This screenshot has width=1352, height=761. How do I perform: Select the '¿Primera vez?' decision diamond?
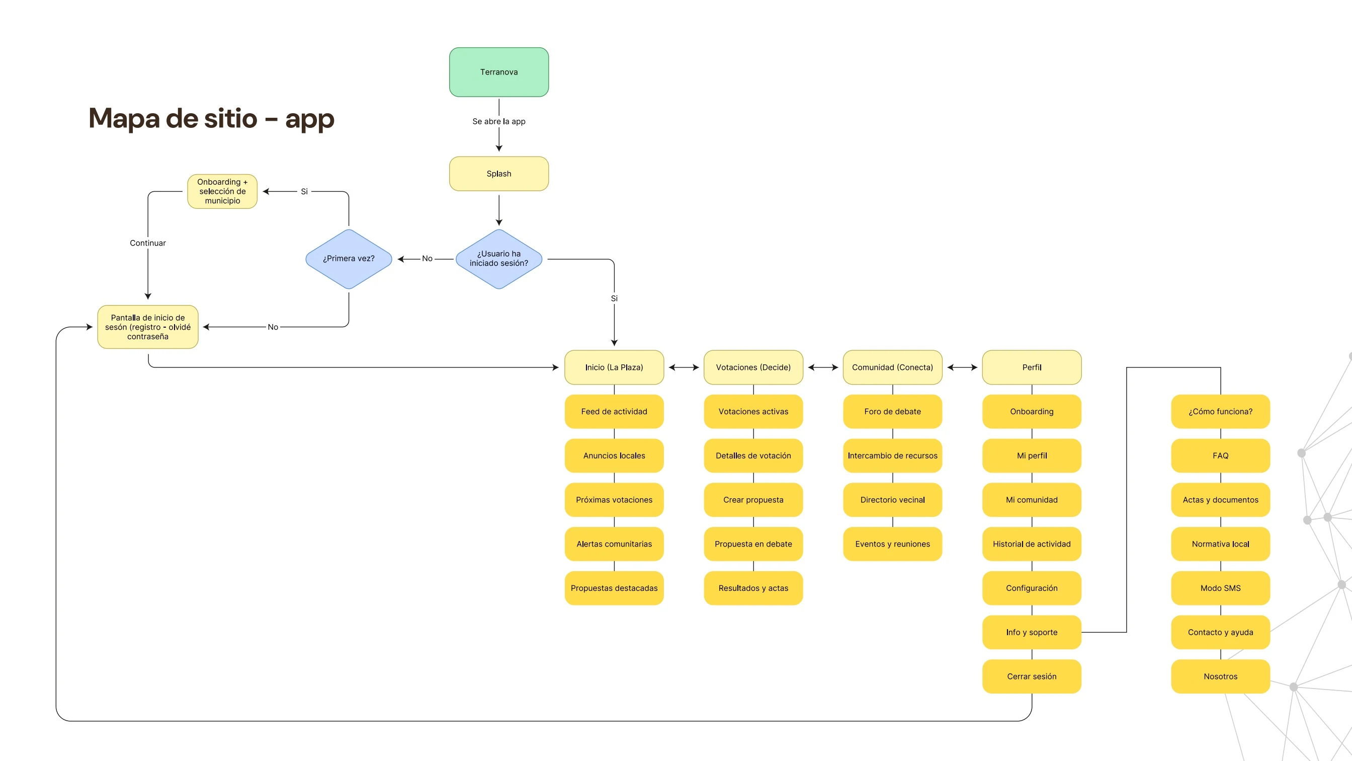pos(349,258)
